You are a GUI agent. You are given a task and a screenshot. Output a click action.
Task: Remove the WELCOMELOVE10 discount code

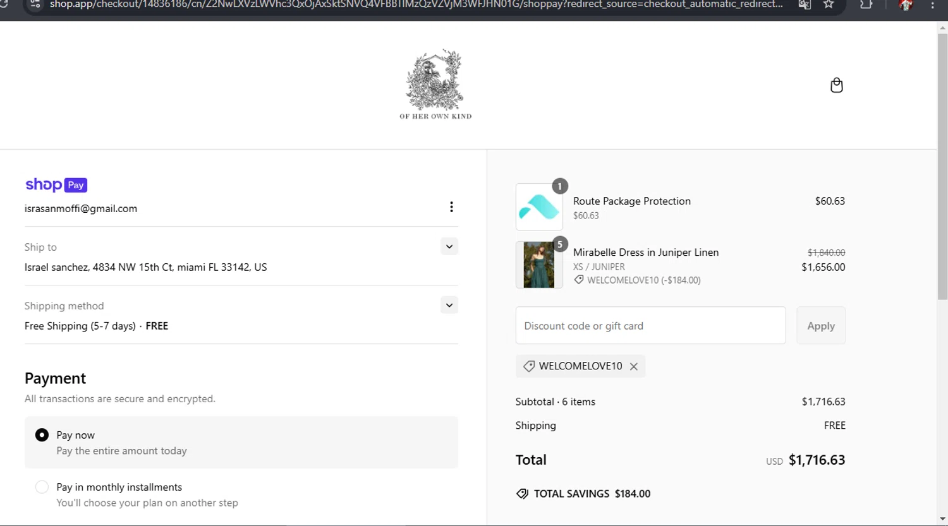coord(633,366)
